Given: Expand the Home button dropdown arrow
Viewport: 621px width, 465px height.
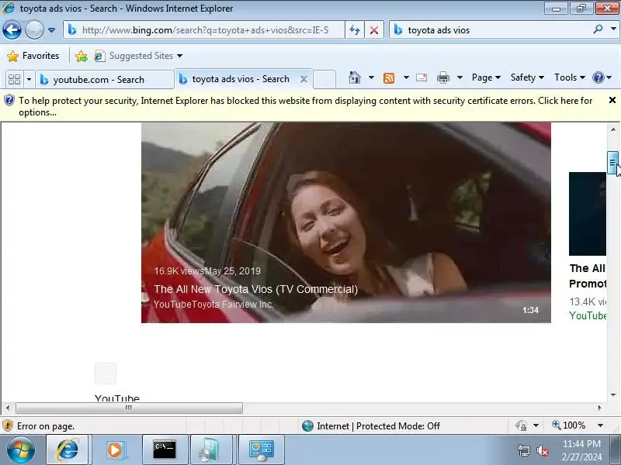Looking at the screenshot, I should pyautogui.click(x=371, y=77).
